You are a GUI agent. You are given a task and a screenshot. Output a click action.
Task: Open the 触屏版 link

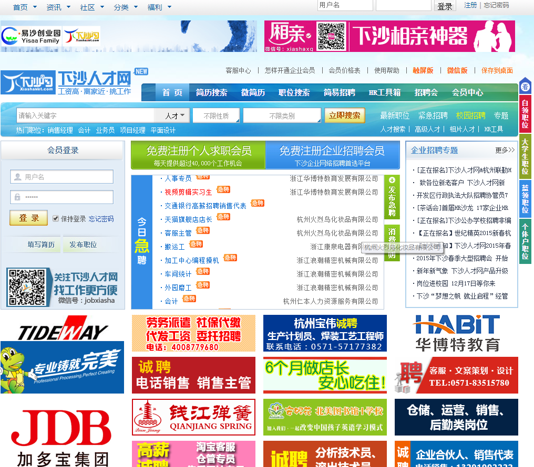click(423, 70)
